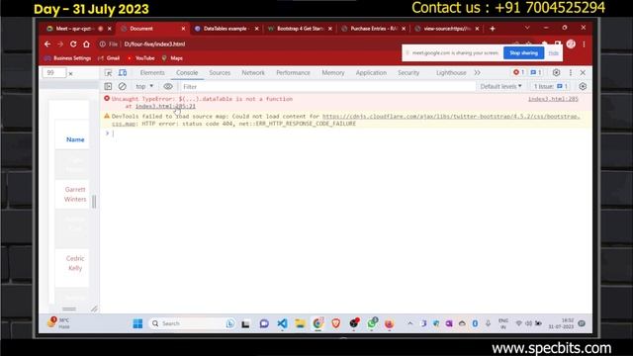Switch to the Elements tab

click(x=152, y=72)
